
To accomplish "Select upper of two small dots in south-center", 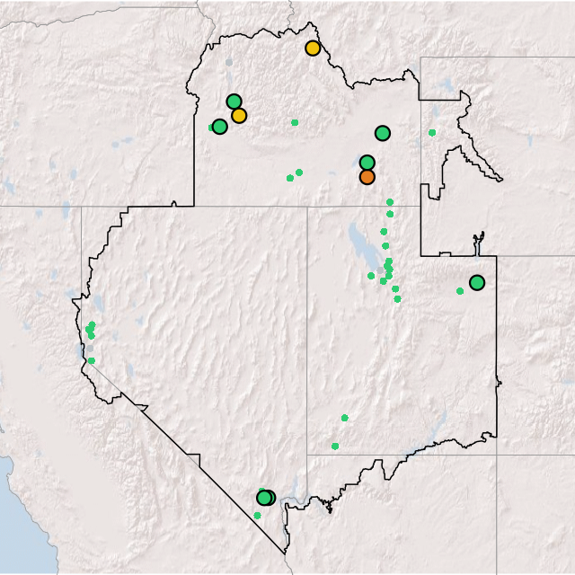I will tap(344, 417).
